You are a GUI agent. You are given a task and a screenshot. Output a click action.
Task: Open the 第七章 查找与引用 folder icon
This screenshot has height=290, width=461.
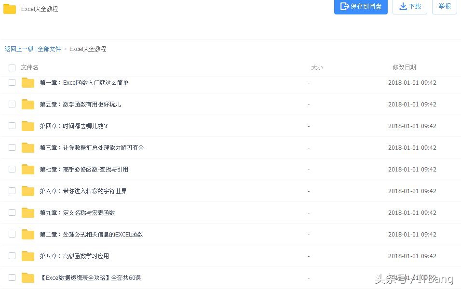click(x=27, y=169)
